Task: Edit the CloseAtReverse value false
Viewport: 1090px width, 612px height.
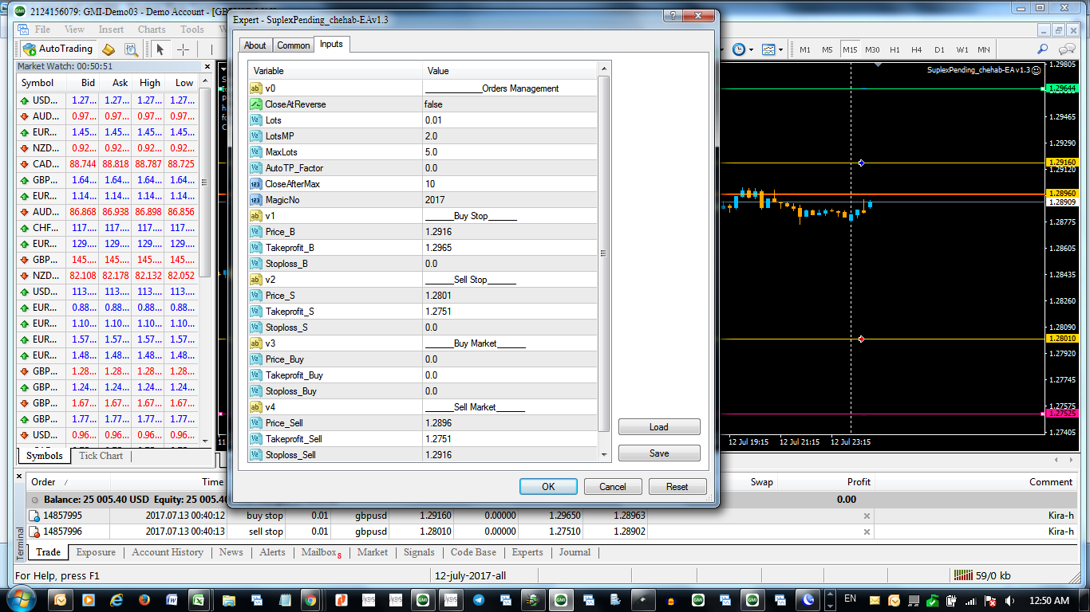Action: coord(510,104)
